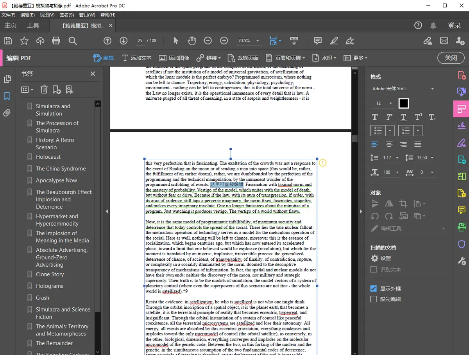The height and width of the screenshot is (355, 469).
Task: Open the 文件 menu
Action: (x=8, y=15)
